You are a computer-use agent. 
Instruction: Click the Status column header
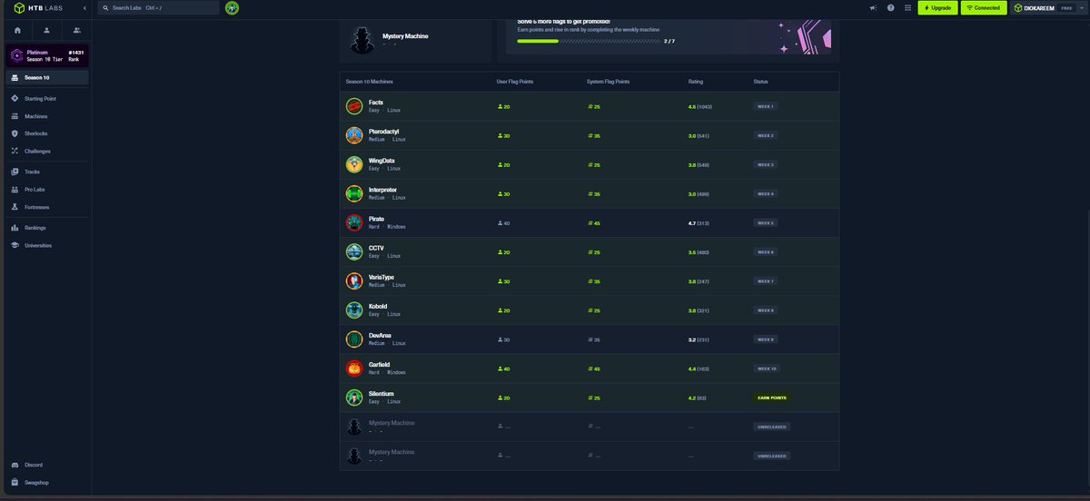[x=760, y=82]
